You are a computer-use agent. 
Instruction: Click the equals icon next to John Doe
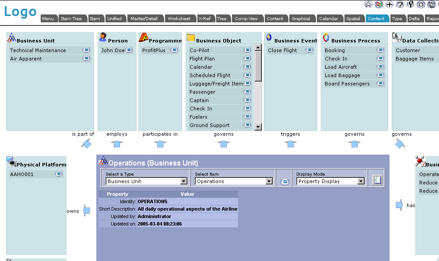[129, 50]
